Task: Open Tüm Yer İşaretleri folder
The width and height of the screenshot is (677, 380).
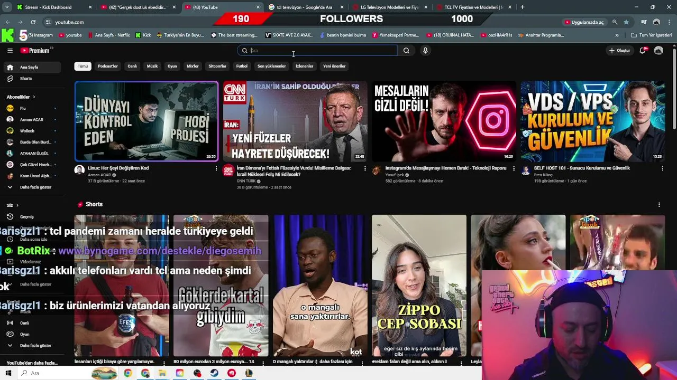Action: 652,35
